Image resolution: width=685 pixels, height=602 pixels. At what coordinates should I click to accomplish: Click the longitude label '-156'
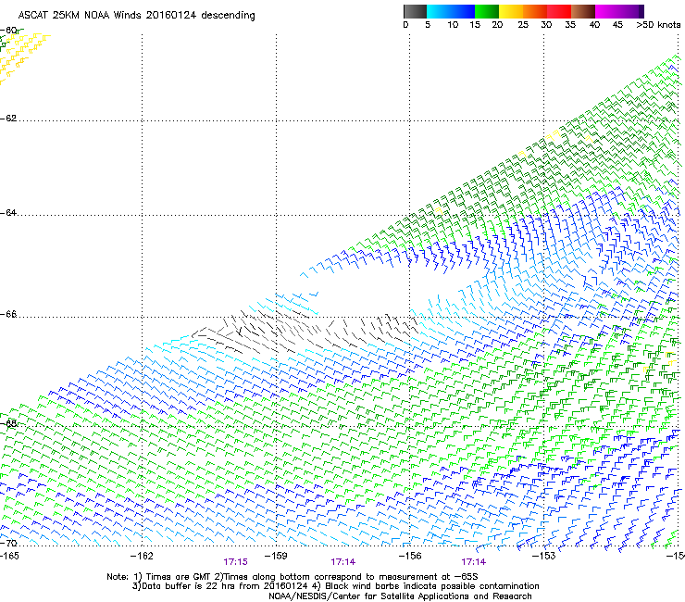click(410, 556)
